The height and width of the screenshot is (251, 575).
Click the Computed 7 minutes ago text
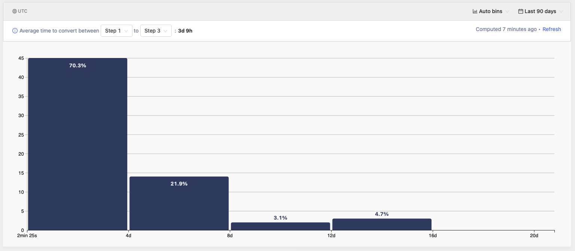(506, 29)
